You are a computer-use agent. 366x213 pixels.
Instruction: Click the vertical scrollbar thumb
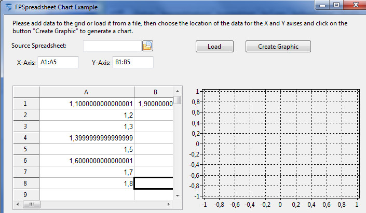click(x=178, y=100)
